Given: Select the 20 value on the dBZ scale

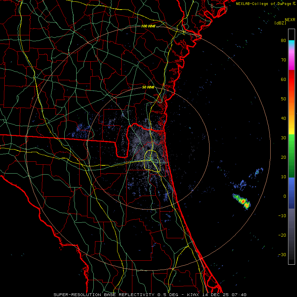Looking at the screenshot, I should 283,157.
